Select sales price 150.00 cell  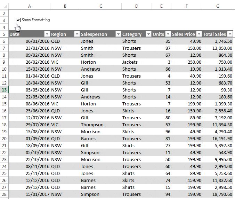pyautogui.click(x=187, y=48)
